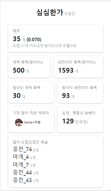The width and height of the screenshot is (111, 191).
Task: Click the Kama=리본 character avatar
Action: pyautogui.click(x=19, y=123)
